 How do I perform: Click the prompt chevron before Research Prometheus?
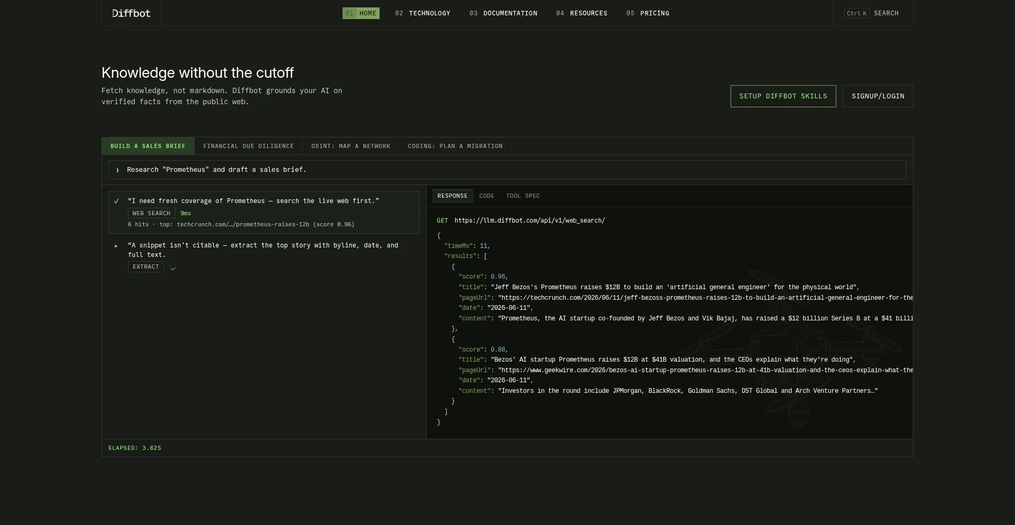117,170
